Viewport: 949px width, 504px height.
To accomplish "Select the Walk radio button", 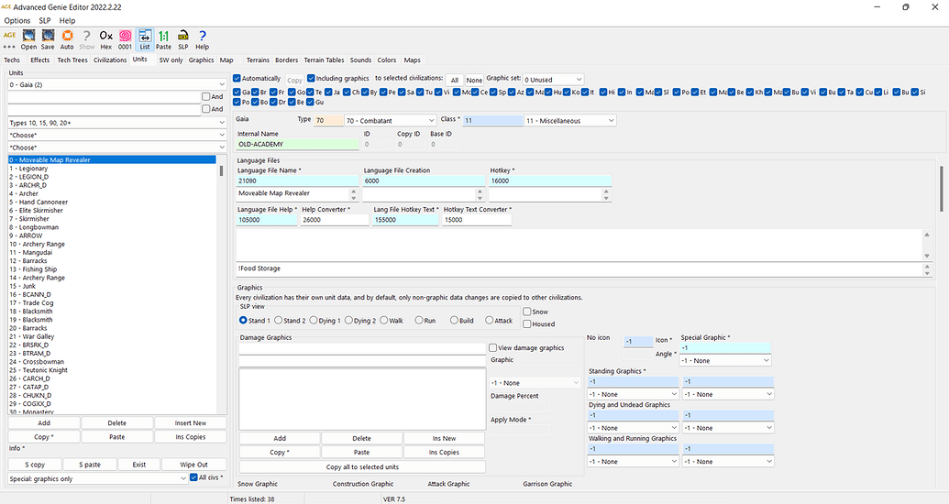I will coord(383,321).
